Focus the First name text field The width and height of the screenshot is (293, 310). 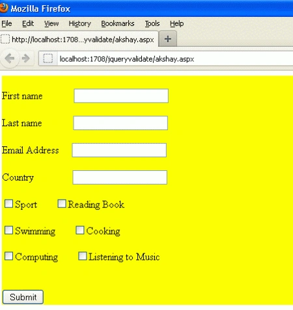click(121, 96)
